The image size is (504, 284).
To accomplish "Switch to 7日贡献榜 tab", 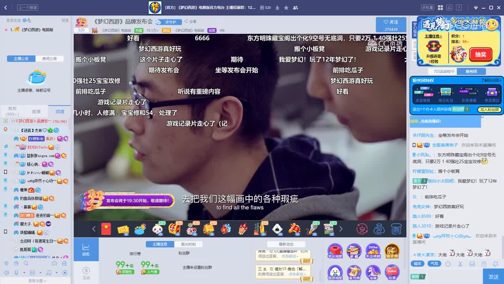I will pos(442,71).
